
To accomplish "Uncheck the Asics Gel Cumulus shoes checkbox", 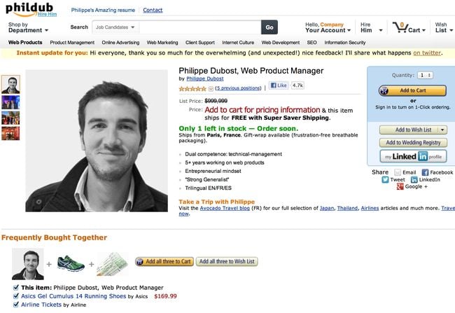I will (16, 296).
